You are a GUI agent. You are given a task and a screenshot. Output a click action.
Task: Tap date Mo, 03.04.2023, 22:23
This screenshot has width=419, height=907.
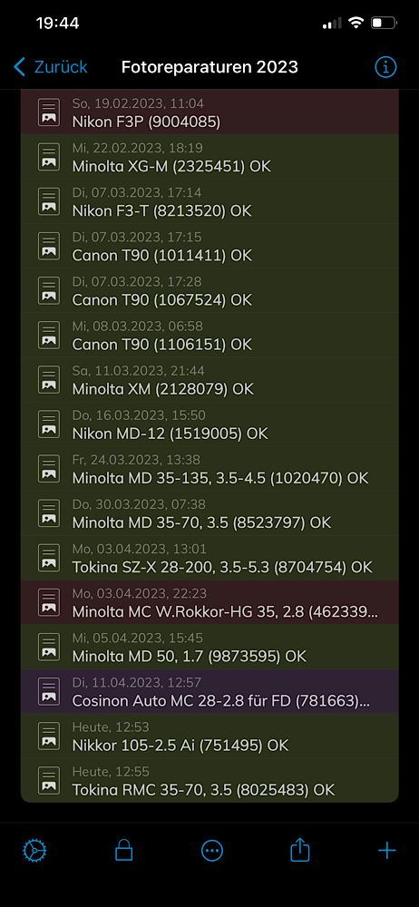[140, 593]
